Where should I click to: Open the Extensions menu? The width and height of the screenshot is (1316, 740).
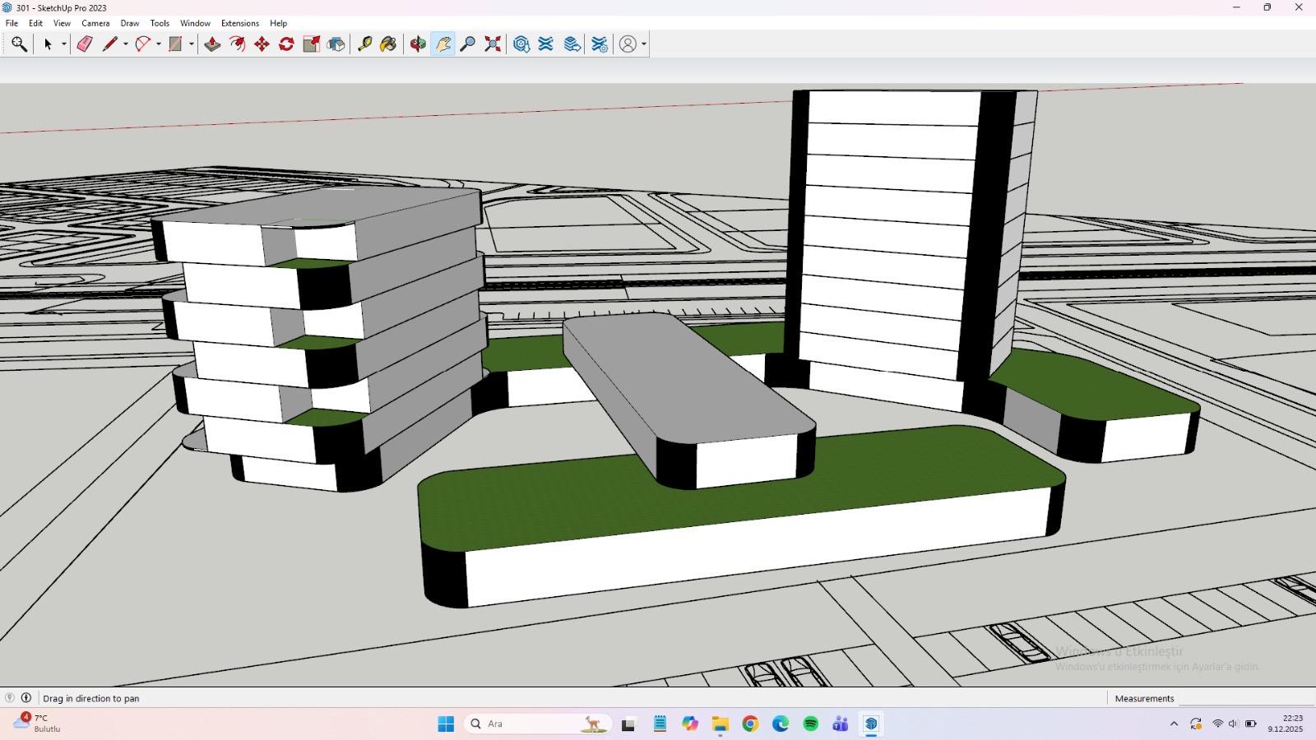[x=239, y=23]
